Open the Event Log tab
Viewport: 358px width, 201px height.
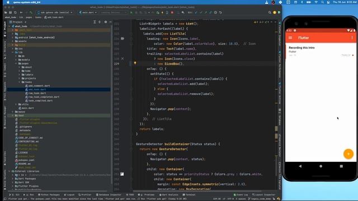click(x=241, y=195)
